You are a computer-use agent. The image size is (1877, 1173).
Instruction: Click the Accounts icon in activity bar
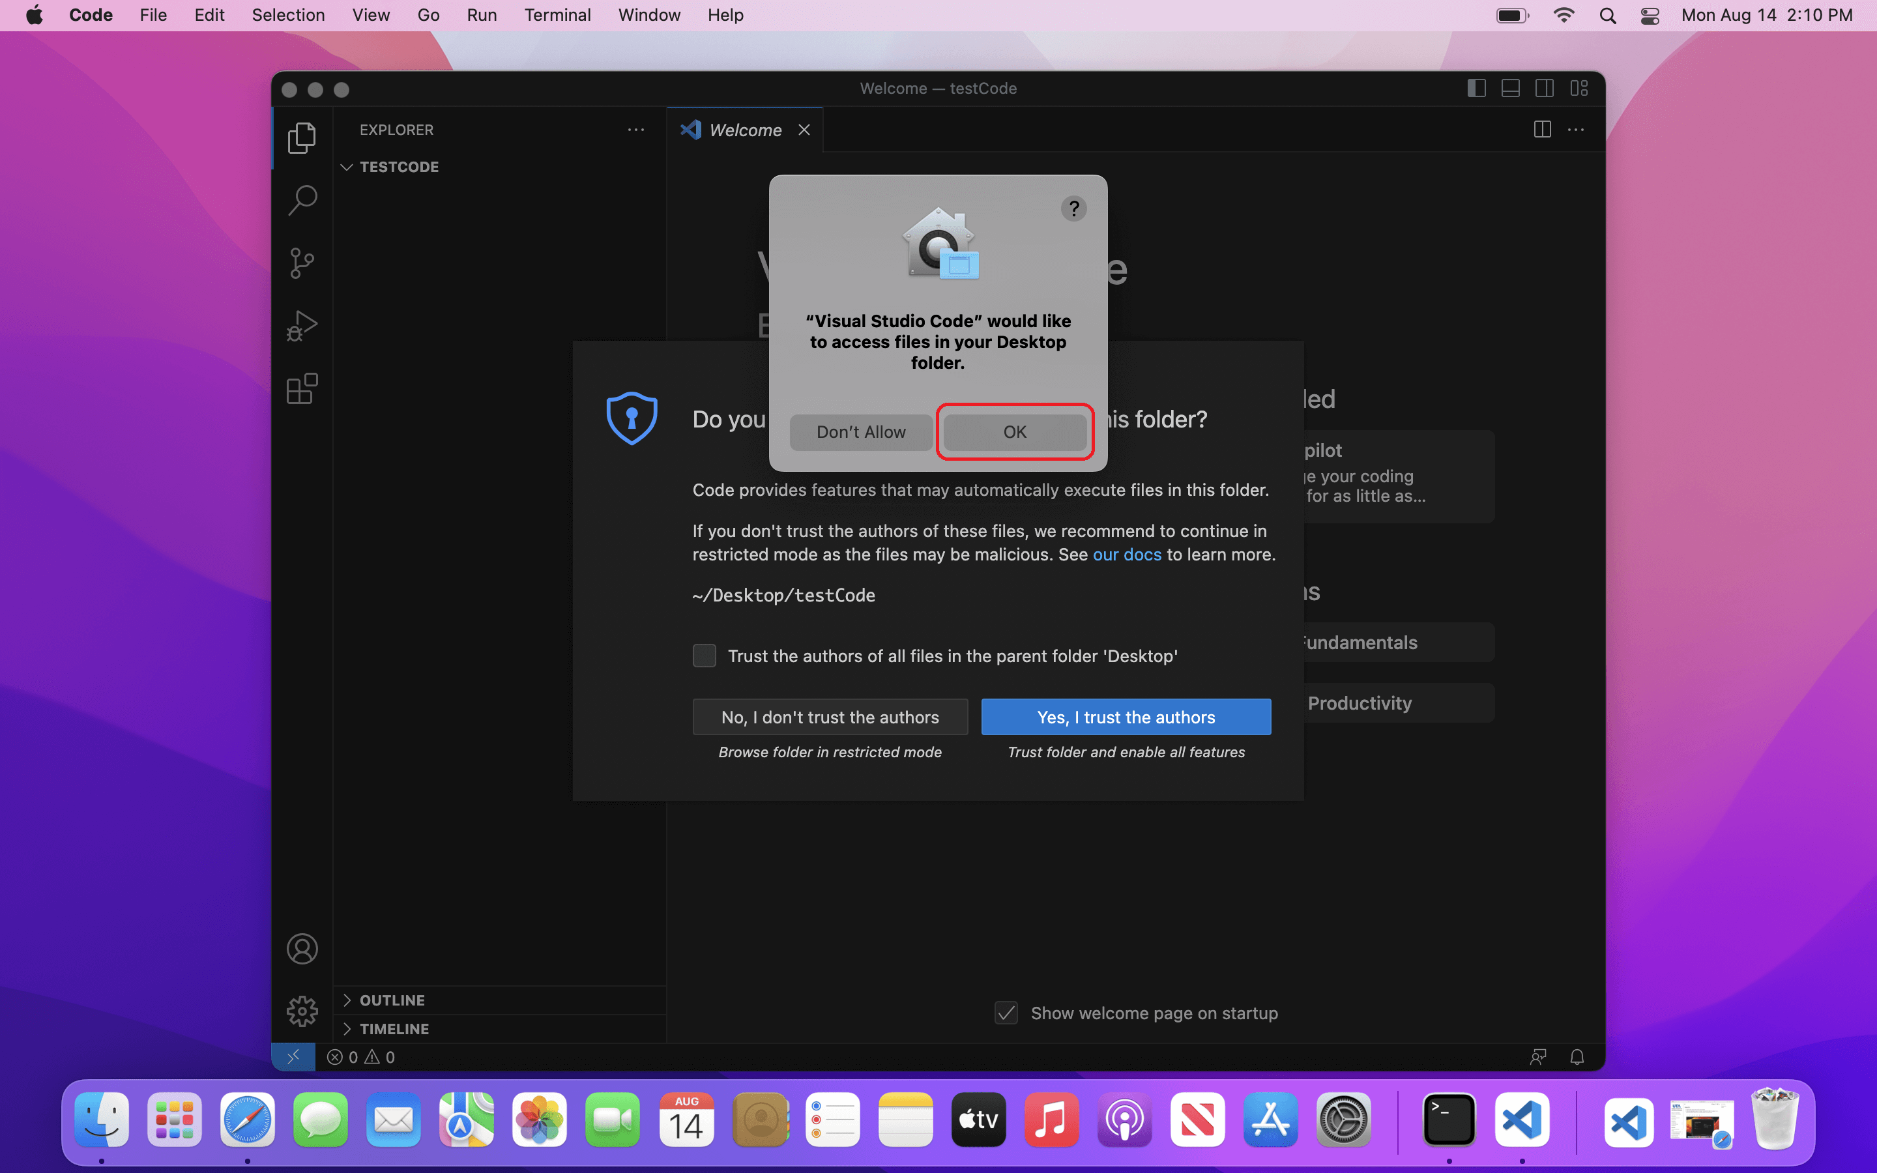(x=302, y=949)
